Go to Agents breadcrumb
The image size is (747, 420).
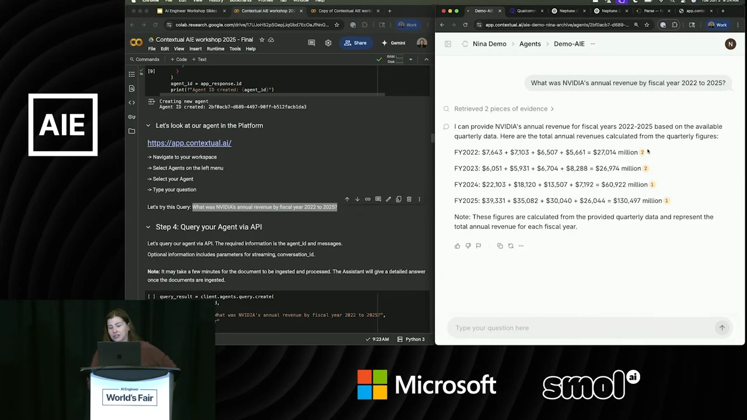[530, 44]
